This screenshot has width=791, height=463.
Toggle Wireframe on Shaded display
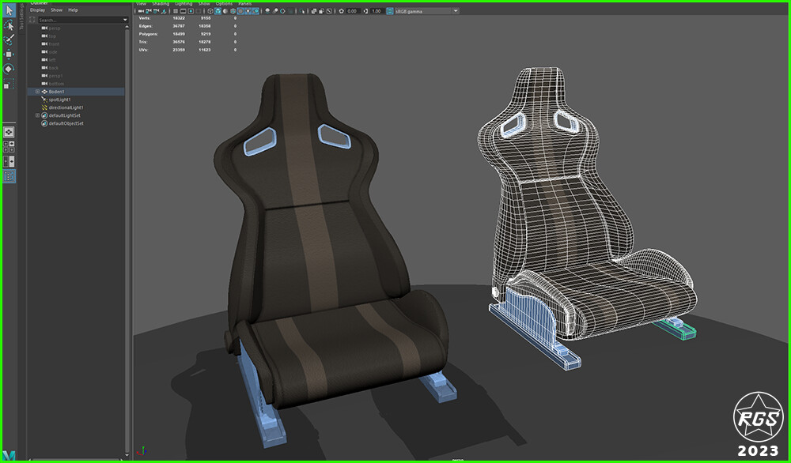(x=233, y=11)
